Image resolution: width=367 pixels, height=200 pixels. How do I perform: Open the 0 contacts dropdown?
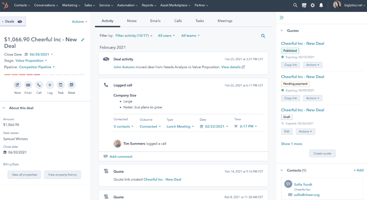tap(124, 126)
